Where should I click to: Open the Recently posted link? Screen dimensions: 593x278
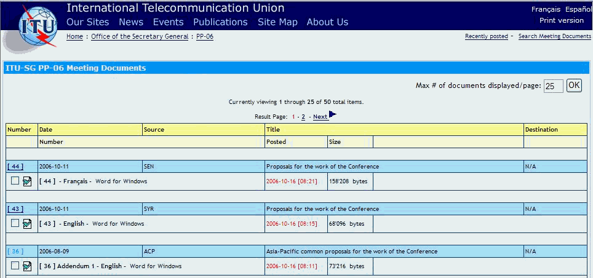click(487, 36)
